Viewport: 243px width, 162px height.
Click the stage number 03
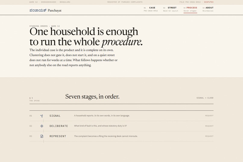[x=31, y=136]
